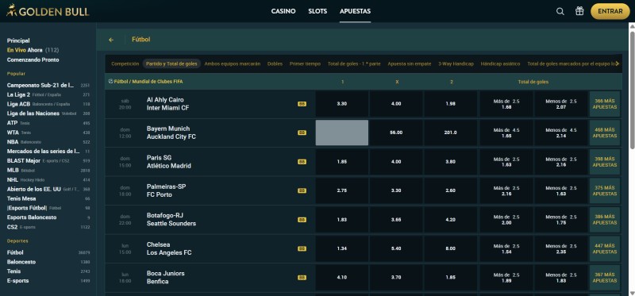Open 398 MÁS APUESTAS for Paris SG match
This screenshot has height=296, width=635.
[605, 162]
